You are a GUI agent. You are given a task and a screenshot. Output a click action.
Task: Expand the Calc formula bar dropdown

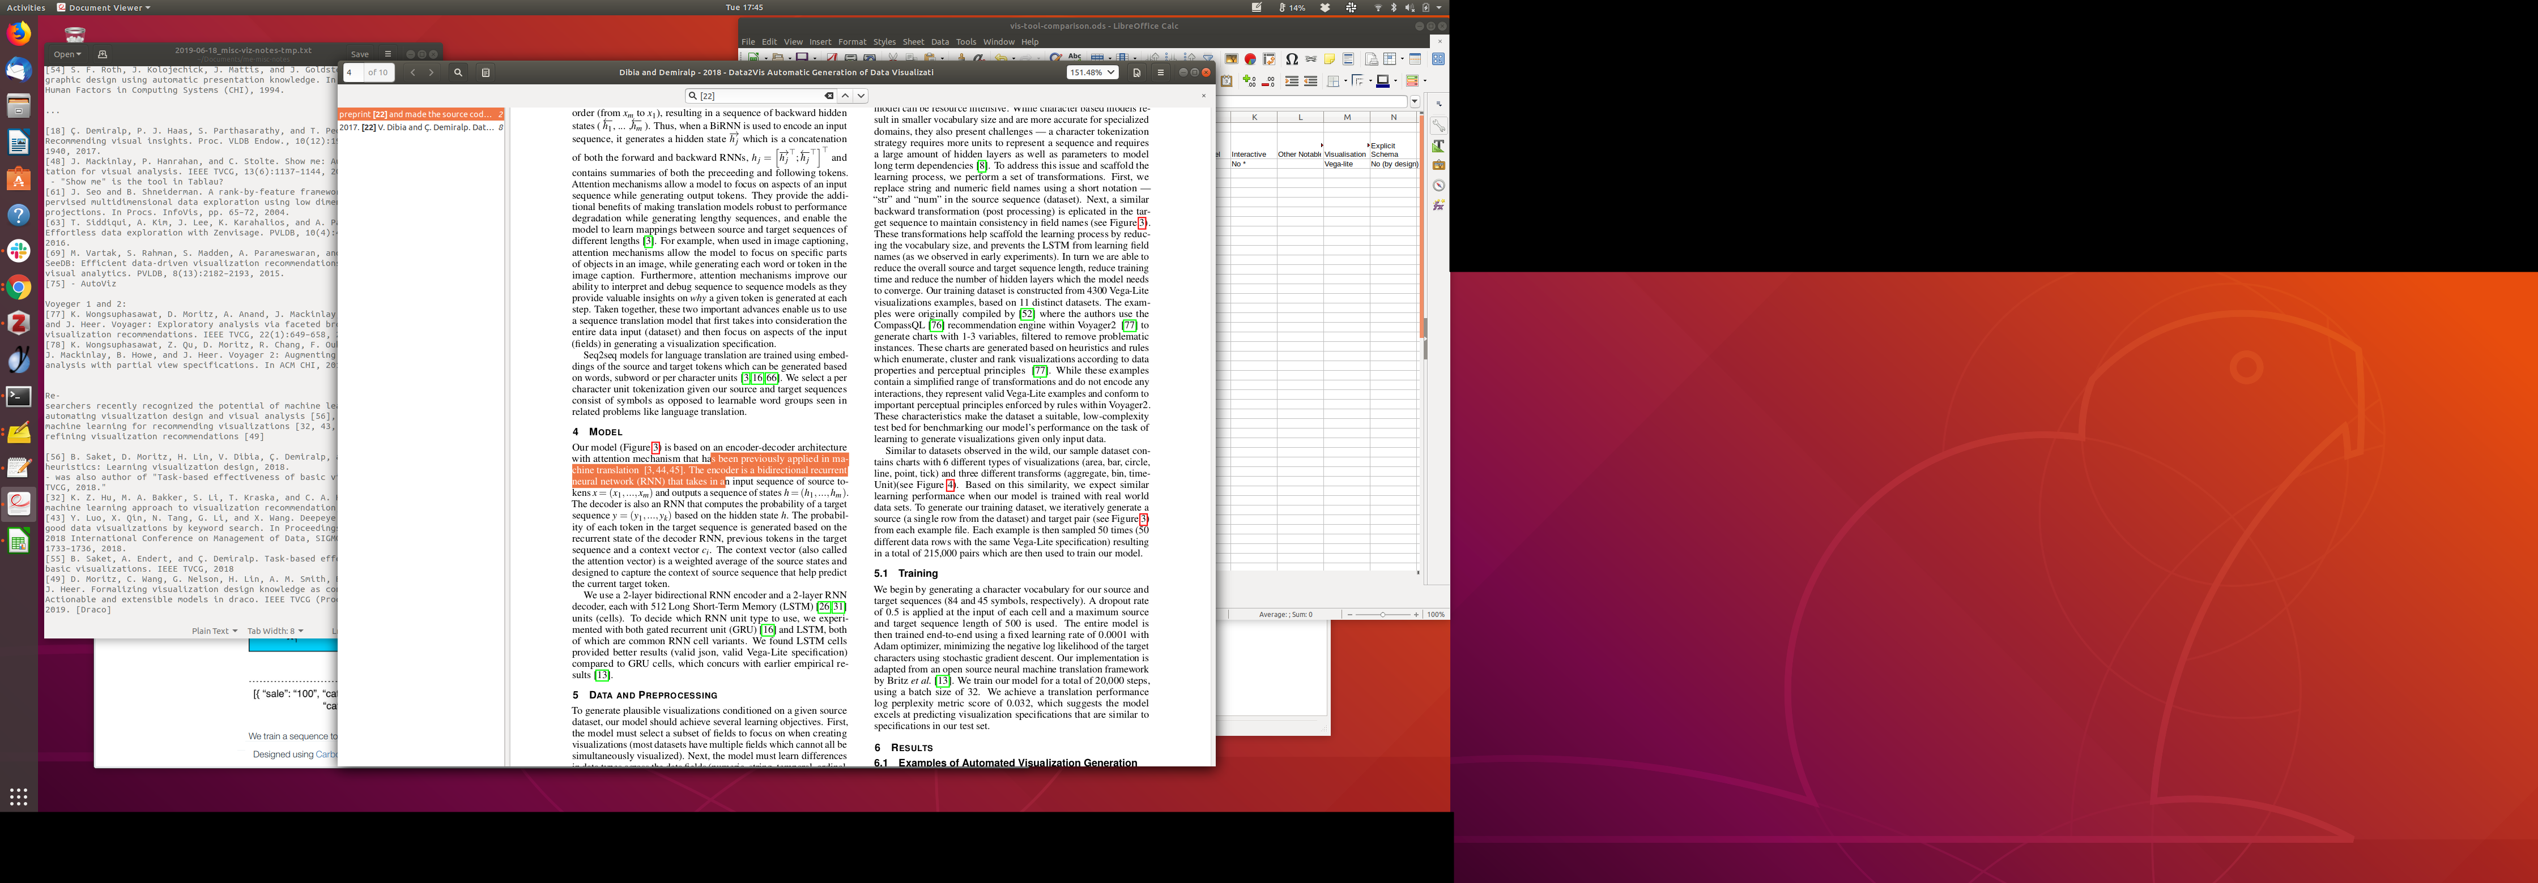pos(1415,101)
